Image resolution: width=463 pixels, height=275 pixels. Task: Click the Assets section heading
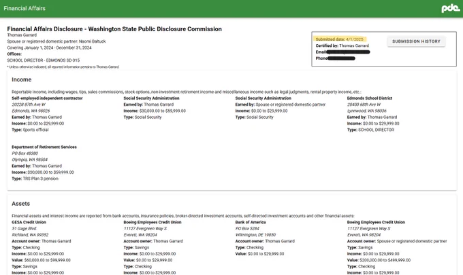[x=20, y=204]
